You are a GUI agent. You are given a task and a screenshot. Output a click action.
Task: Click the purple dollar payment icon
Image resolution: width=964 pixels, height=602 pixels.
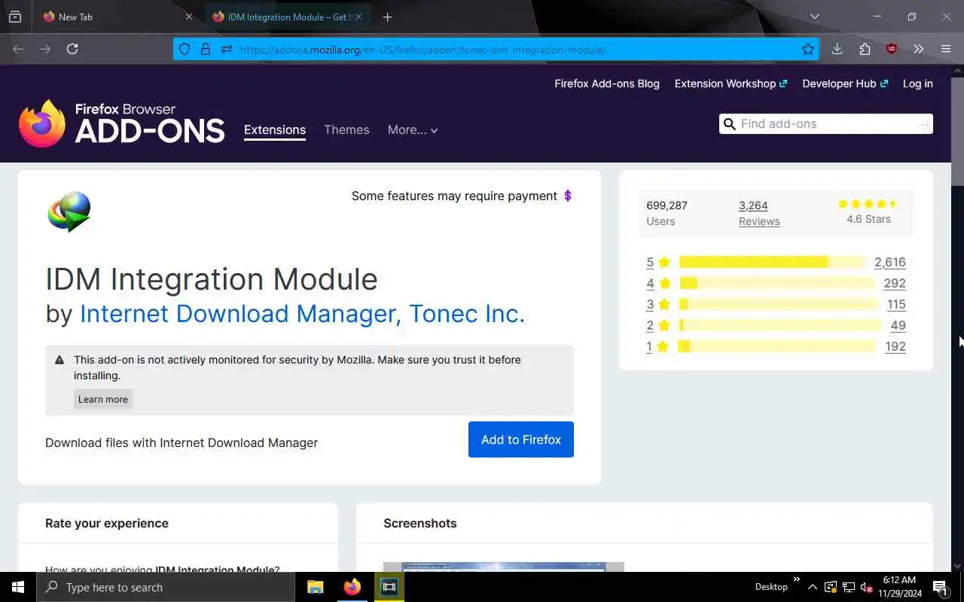coord(568,196)
